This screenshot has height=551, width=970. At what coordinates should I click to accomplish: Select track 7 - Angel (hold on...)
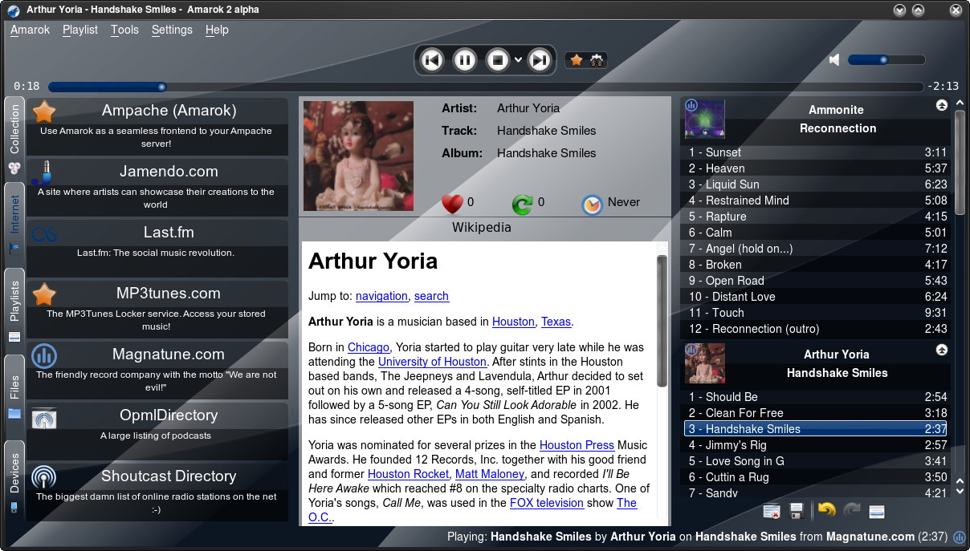816,249
